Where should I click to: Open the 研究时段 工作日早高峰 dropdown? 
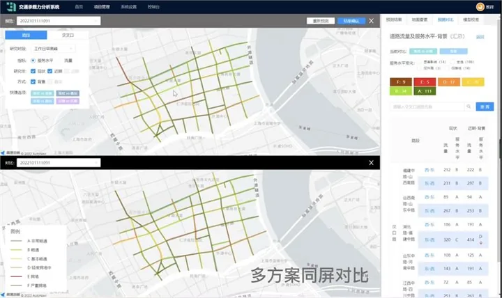click(53, 49)
